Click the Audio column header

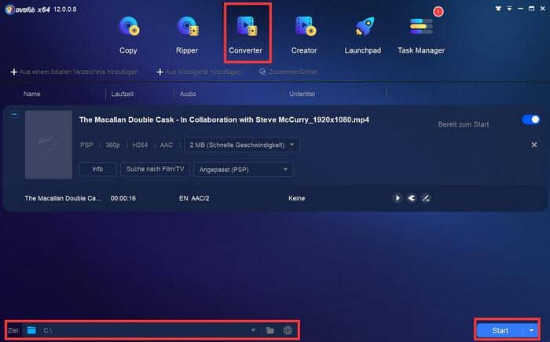tap(188, 94)
